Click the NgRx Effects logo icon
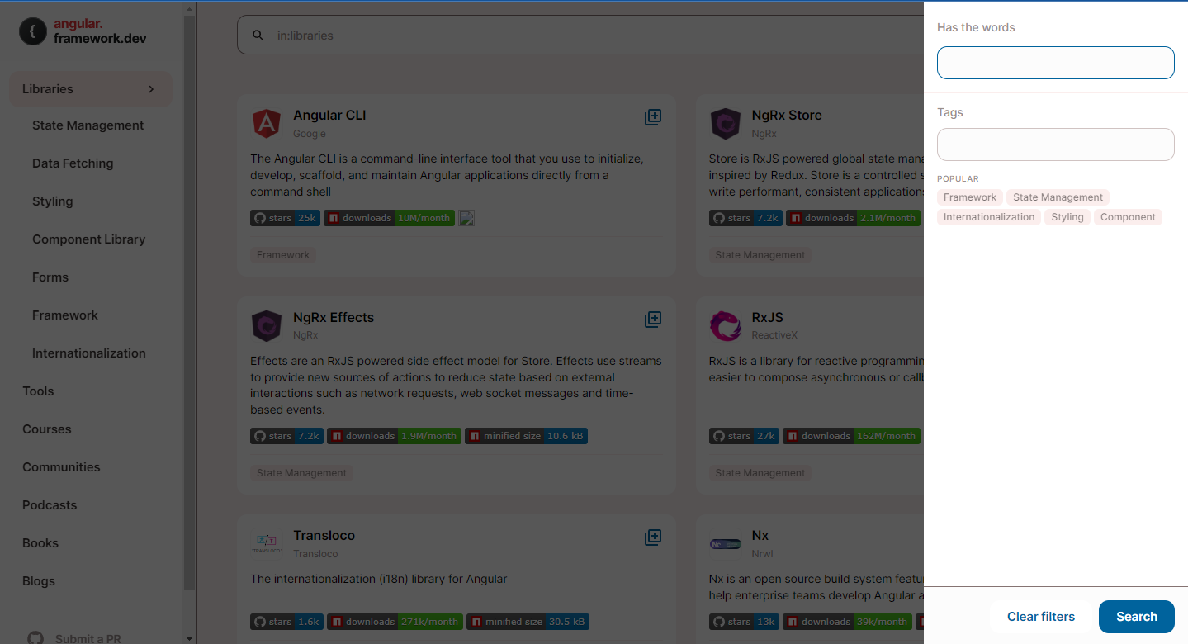The height and width of the screenshot is (644, 1188). pyautogui.click(x=267, y=326)
